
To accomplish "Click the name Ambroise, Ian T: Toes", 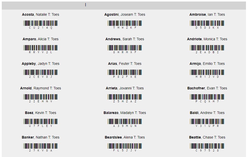I will [x=207, y=14].
